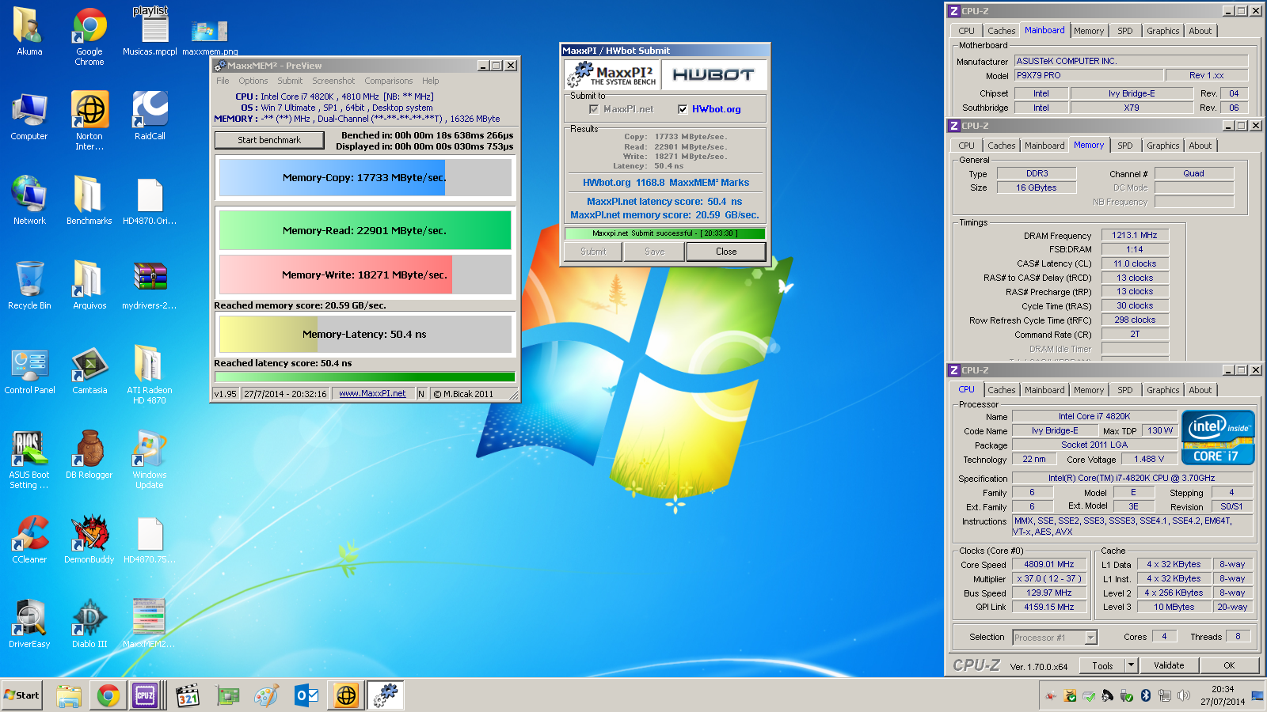Open File menu in MaxxMEM²
The height and width of the screenshot is (712, 1267).
223,81
